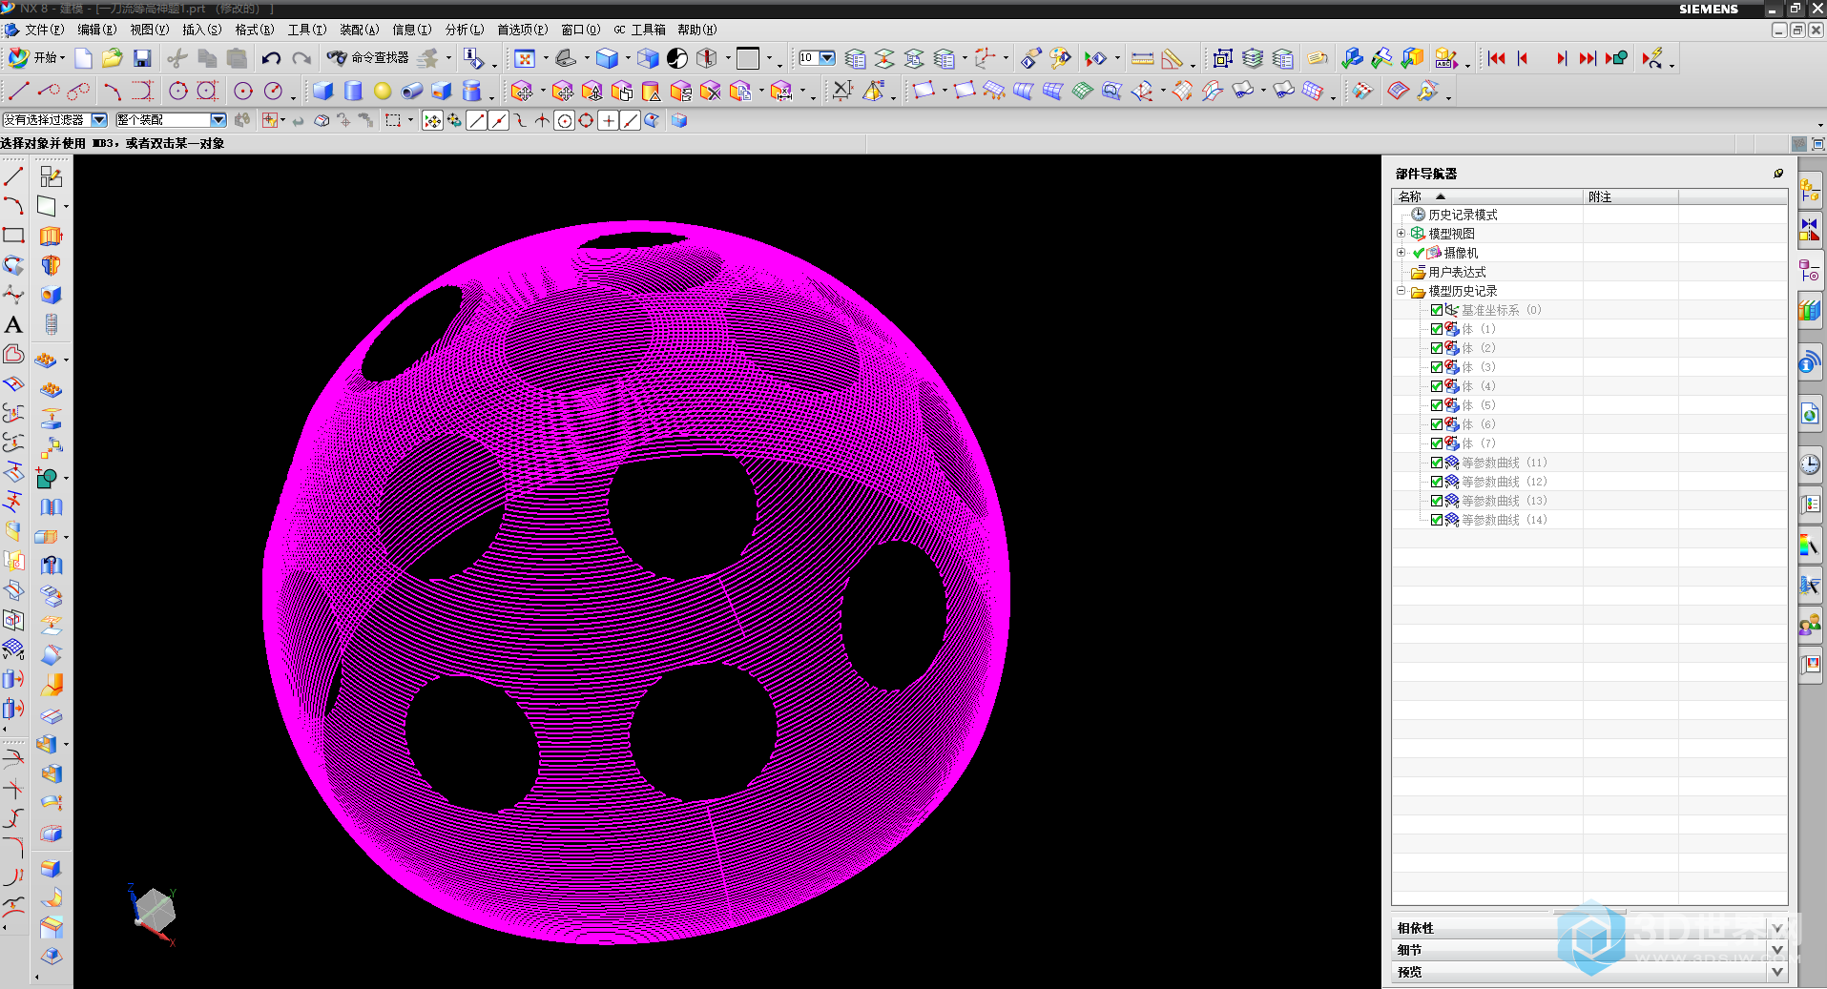The height and width of the screenshot is (989, 1827).
Task: Open the 首选项(P) menu
Action: [x=522, y=31]
